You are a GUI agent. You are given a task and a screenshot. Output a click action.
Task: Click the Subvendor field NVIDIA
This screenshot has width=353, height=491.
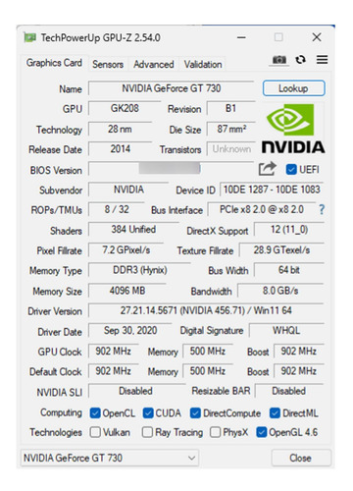click(x=128, y=190)
